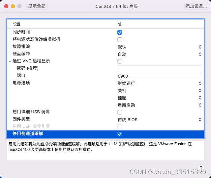Open the 重新启动 power option dropdown

[160, 105]
